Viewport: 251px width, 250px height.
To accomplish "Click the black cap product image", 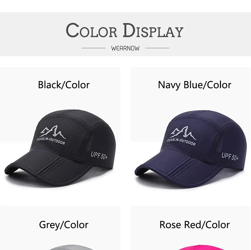I will [60, 148].
